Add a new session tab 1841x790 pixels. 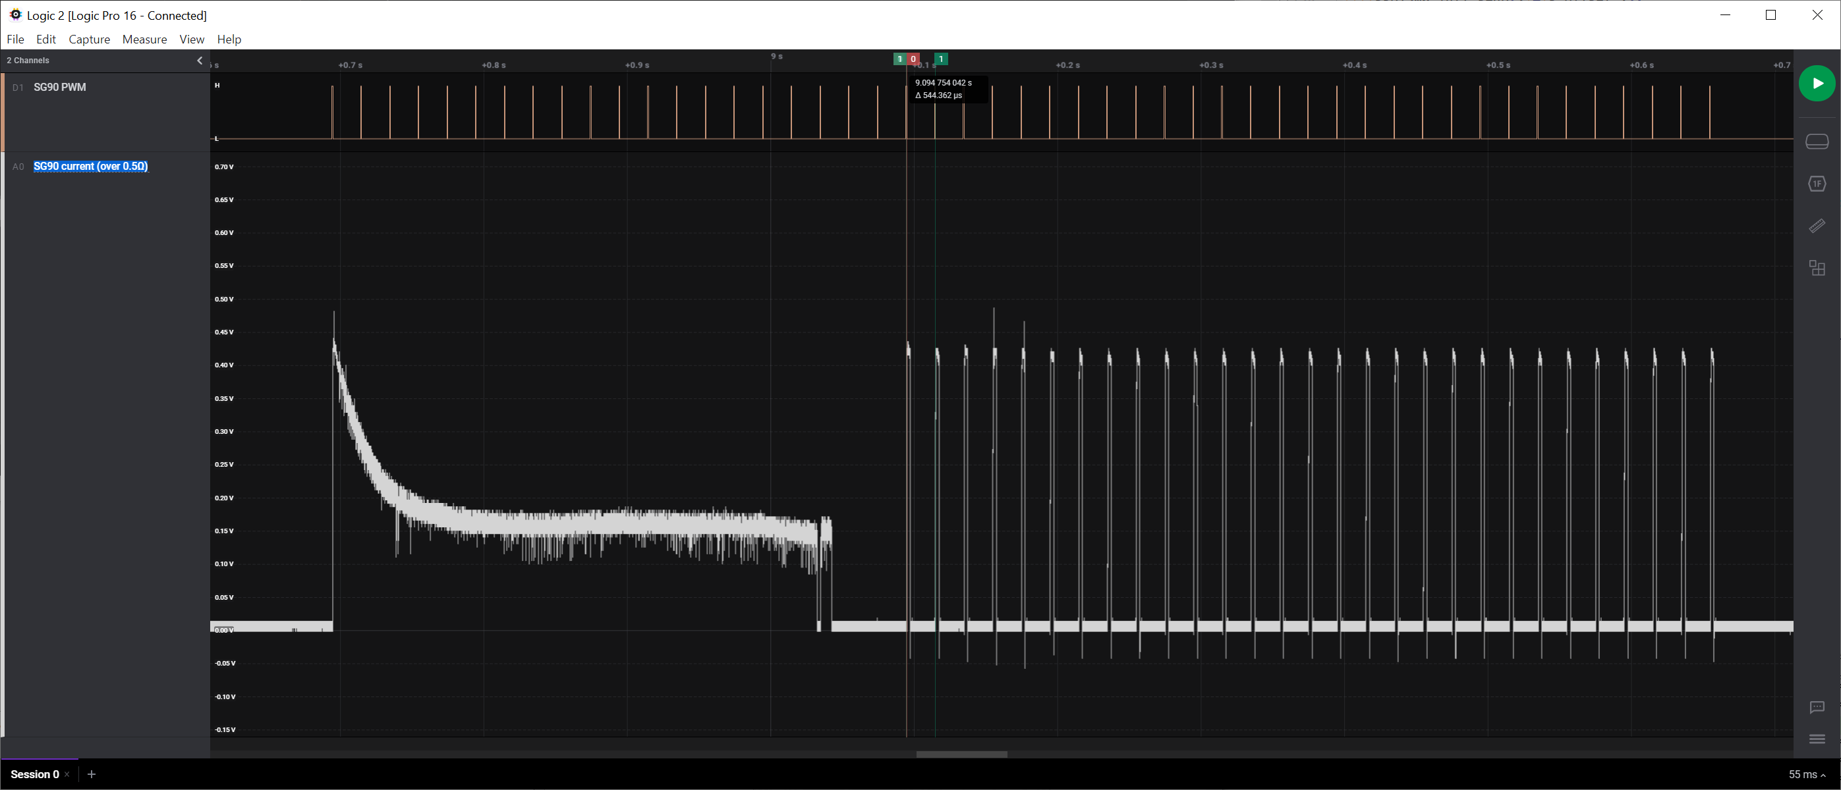pyautogui.click(x=92, y=774)
